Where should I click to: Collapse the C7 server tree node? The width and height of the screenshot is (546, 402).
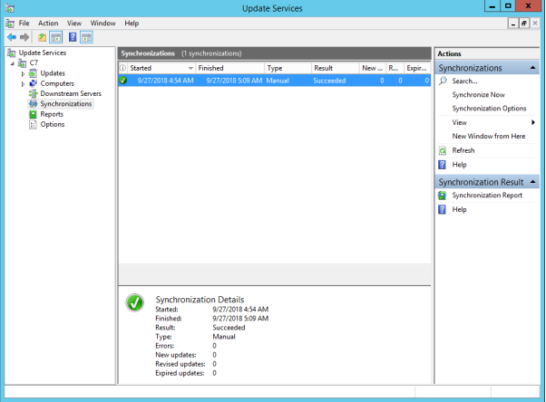pyautogui.click(x=13, y=63)
